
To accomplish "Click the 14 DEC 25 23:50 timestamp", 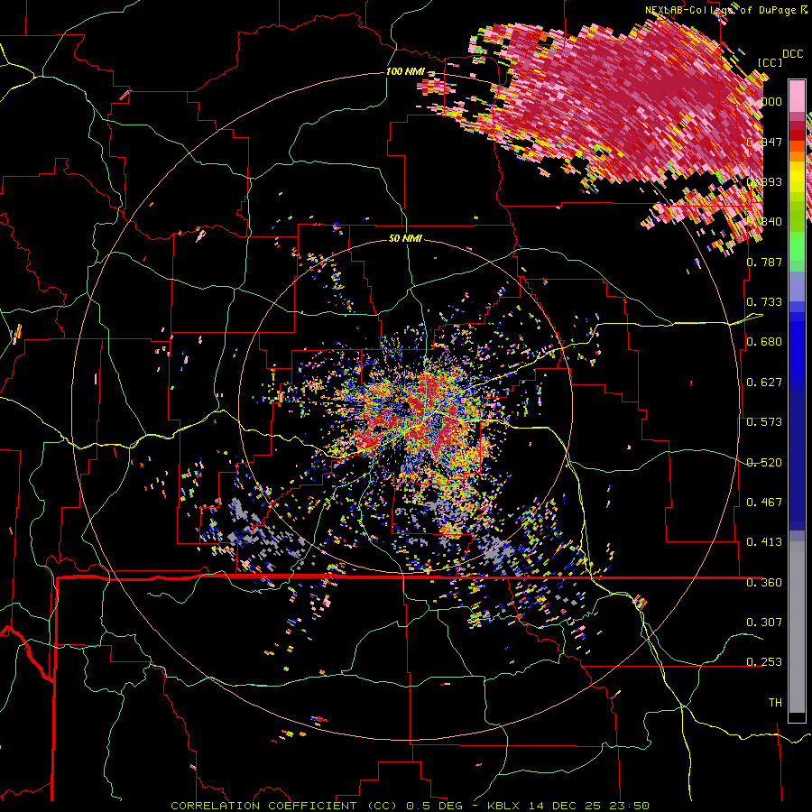I will point(589,806).
